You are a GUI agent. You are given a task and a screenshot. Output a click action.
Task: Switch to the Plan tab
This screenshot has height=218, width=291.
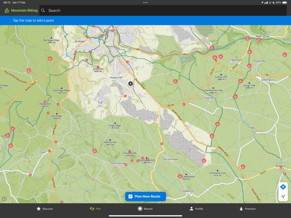tap(95, 209)
